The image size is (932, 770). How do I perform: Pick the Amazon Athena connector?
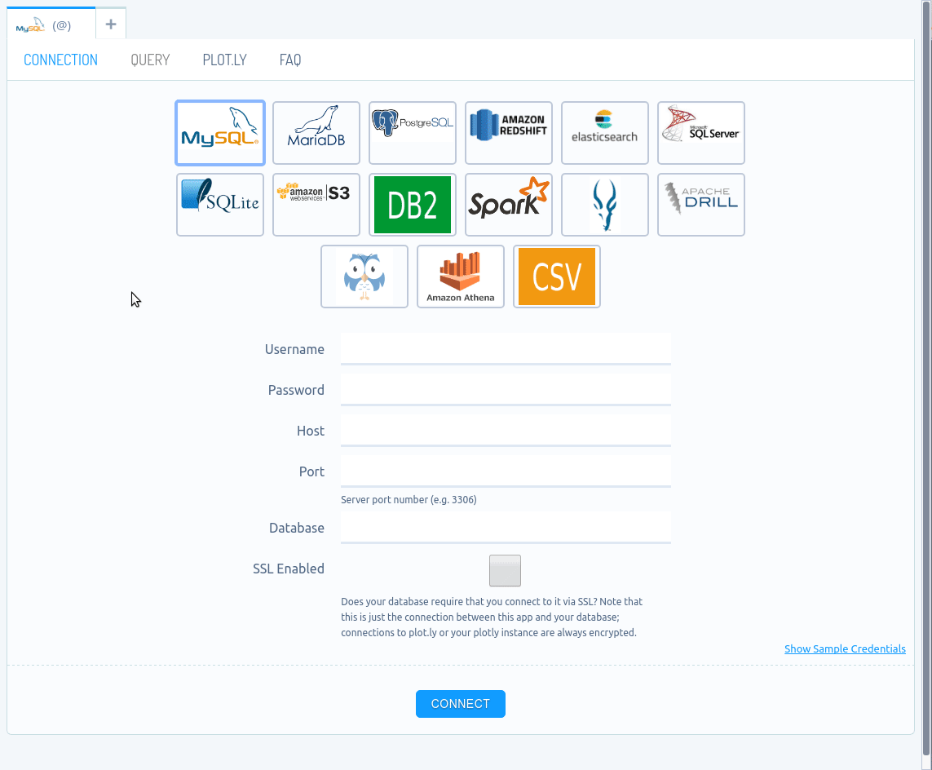461,277
